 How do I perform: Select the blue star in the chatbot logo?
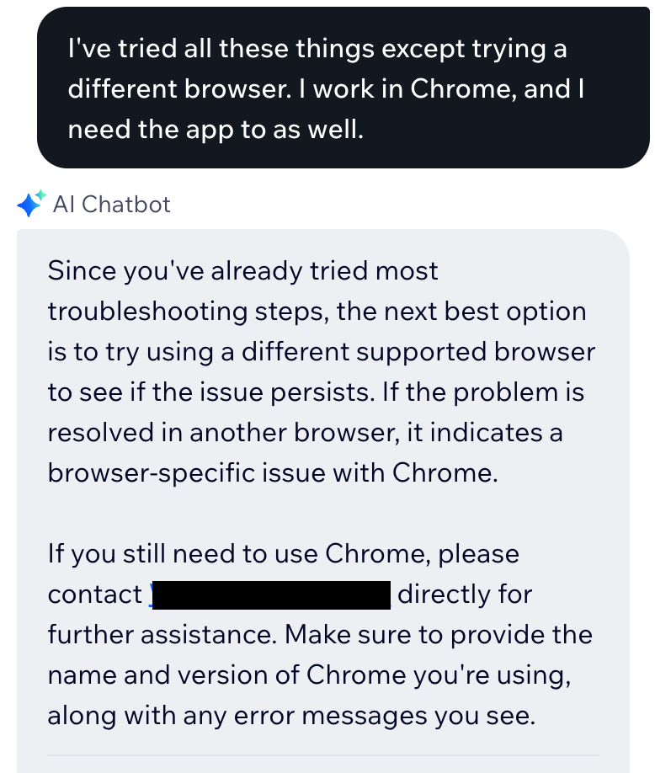click(x=28, y=205)
